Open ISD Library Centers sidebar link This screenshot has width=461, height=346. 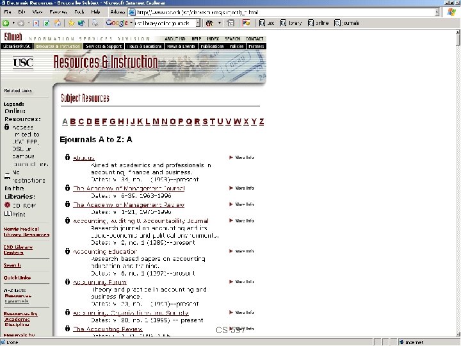pos(18,250)
